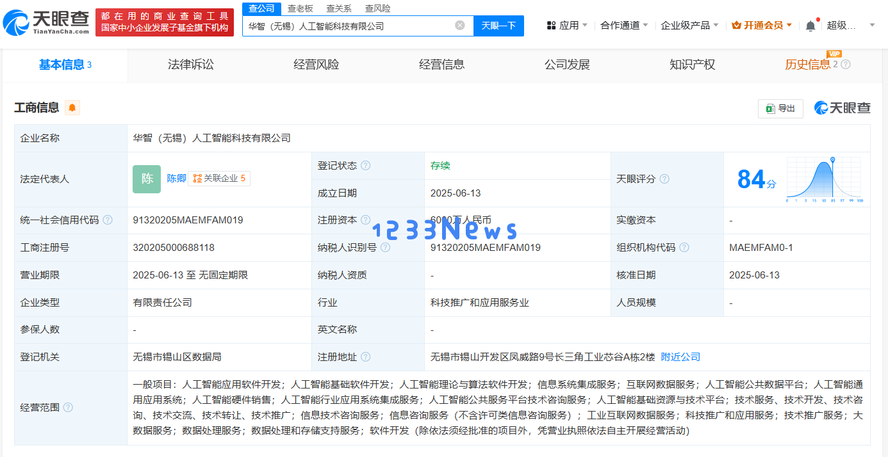This screenshot has height=457, width=888.
Task: Click the organization code MAEMFAM0-1
Action: point(761,248)
